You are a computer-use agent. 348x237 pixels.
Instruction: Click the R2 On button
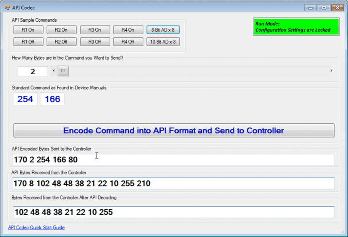(x=61, y=30)
